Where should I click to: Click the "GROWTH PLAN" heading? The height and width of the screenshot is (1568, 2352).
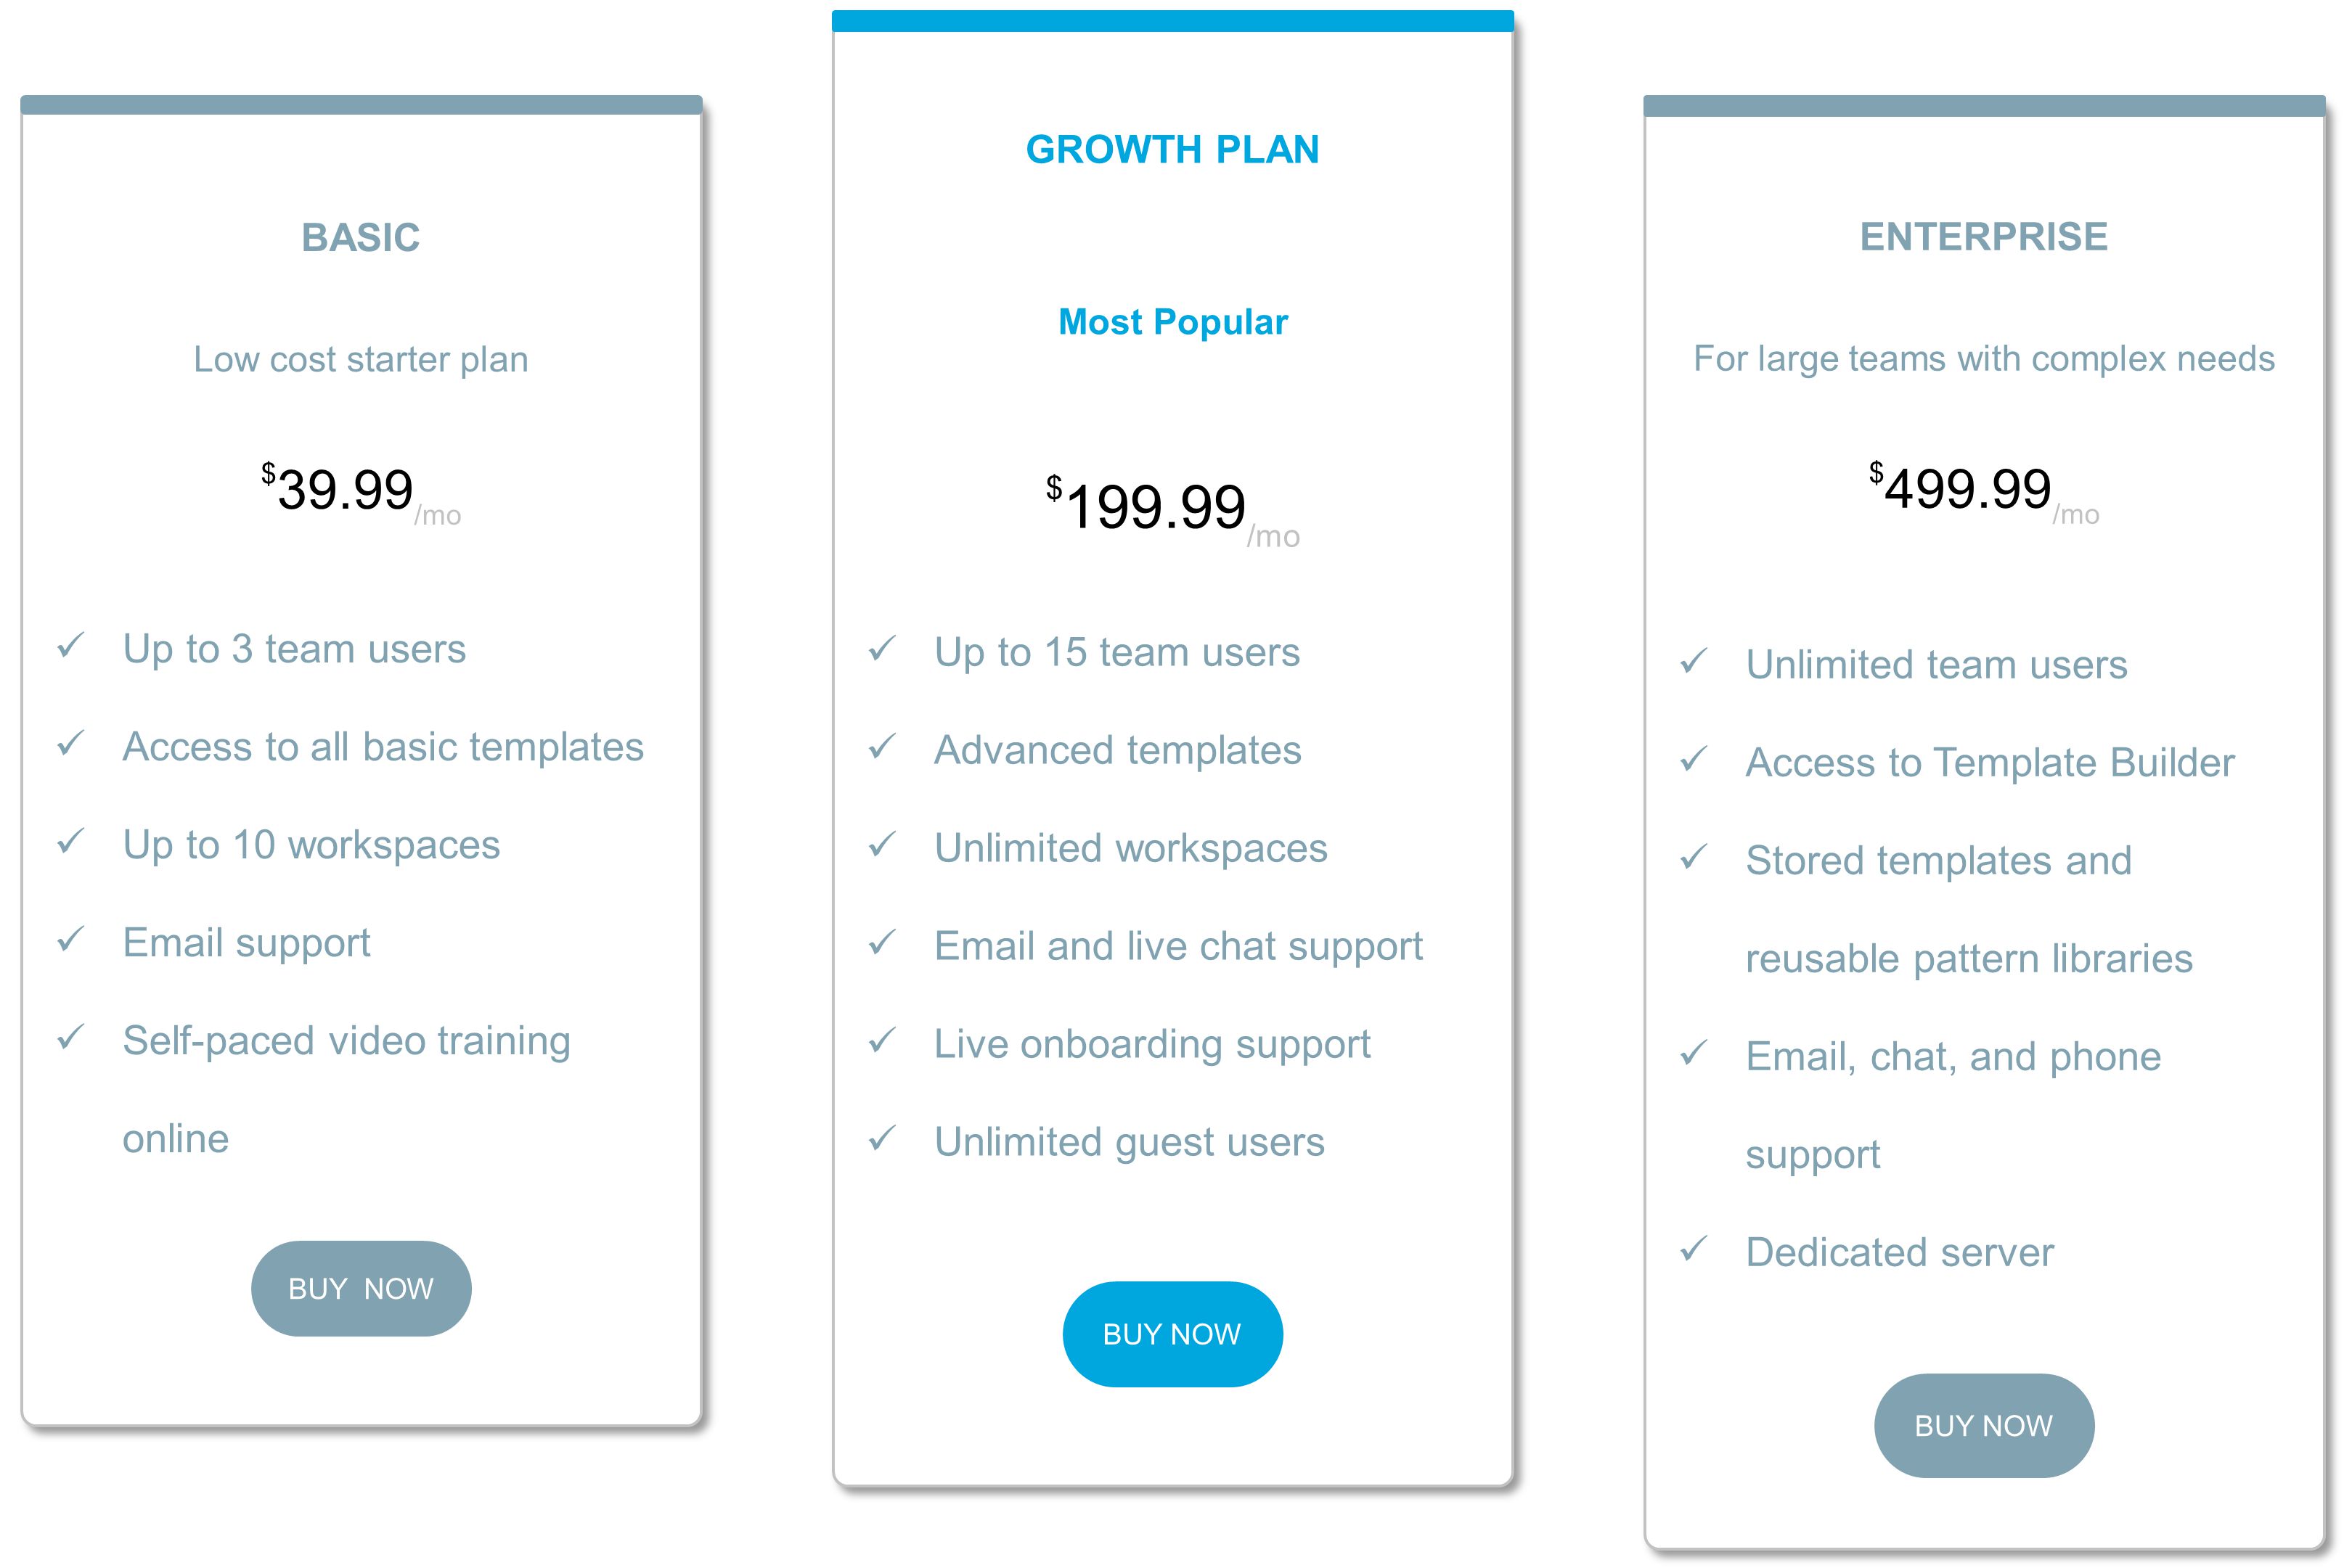[x=1172, y=150]
